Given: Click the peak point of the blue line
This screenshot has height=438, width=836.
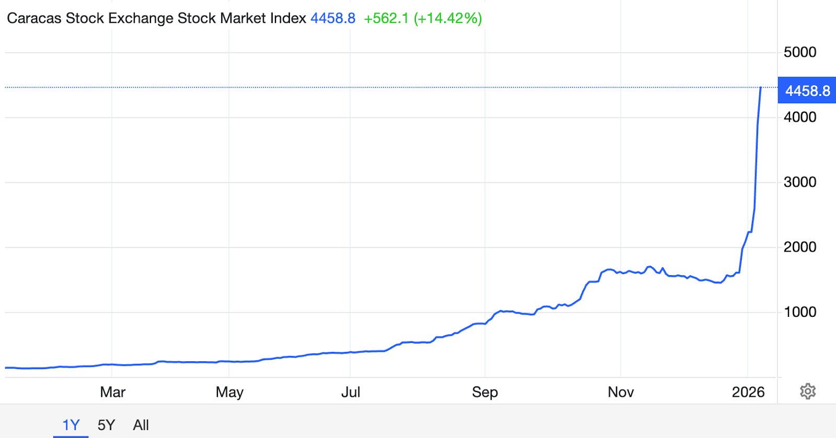Looking at the screenshot, I should tap(760, 88).
